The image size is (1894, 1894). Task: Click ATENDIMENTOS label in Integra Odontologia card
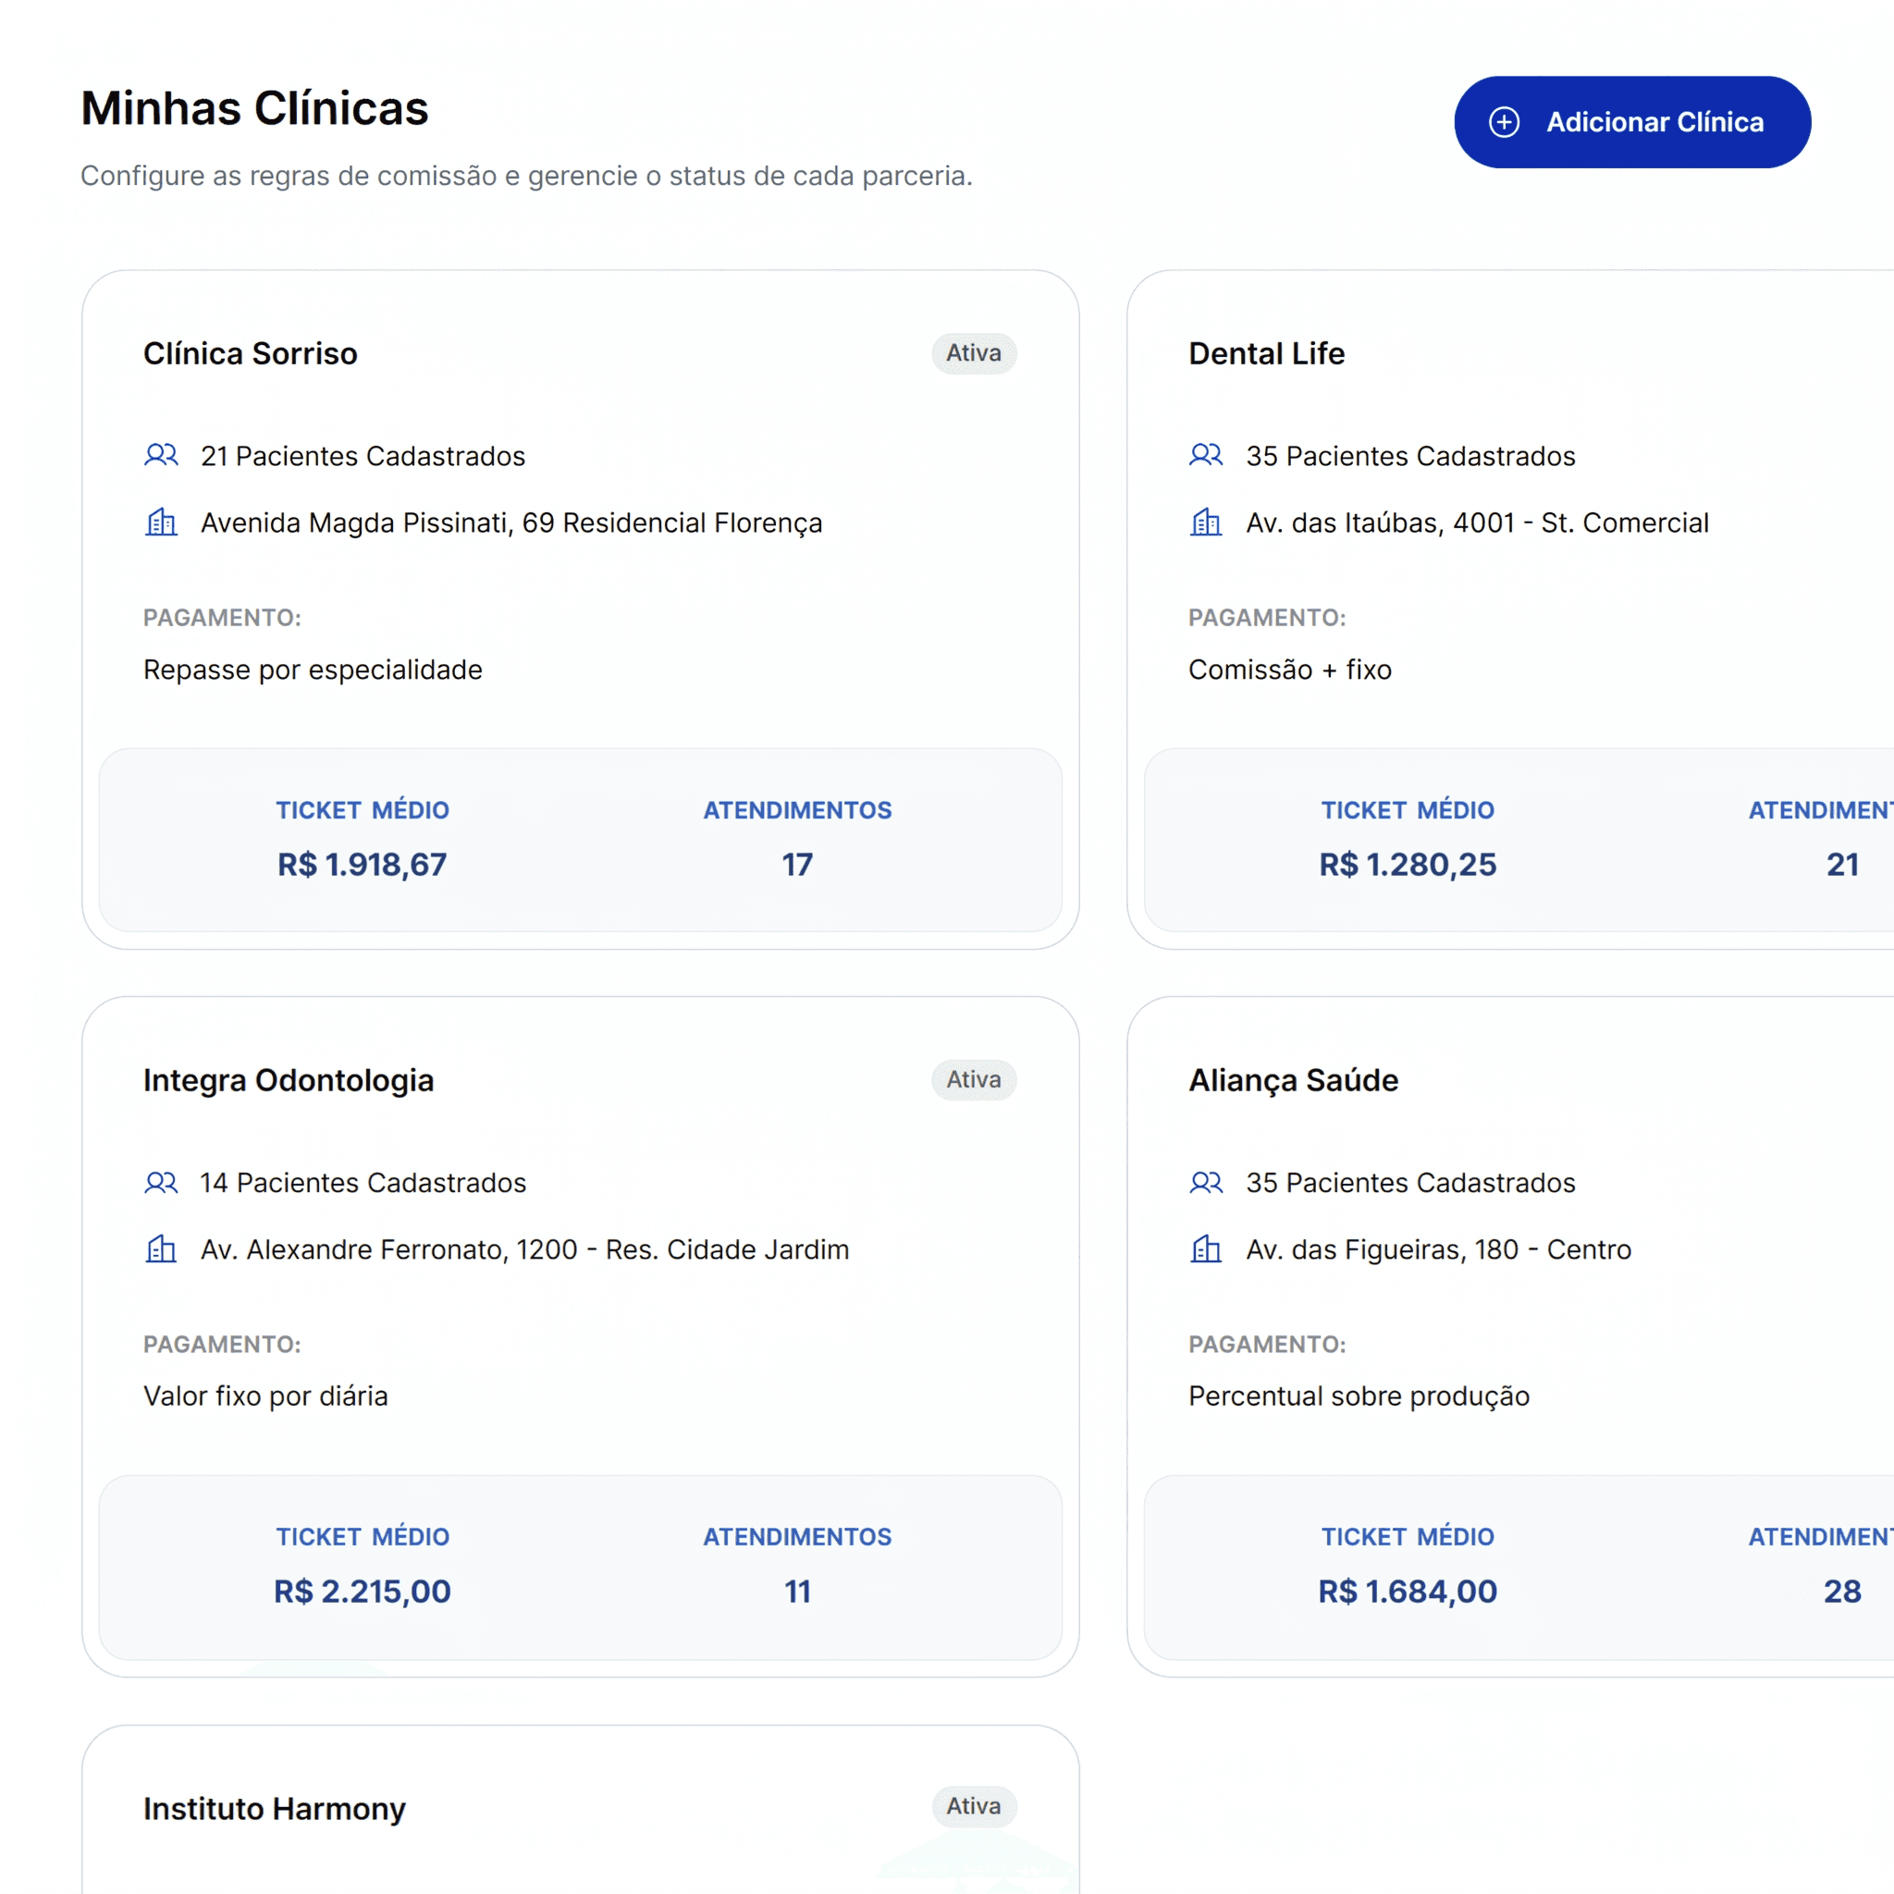[797, 1536]
